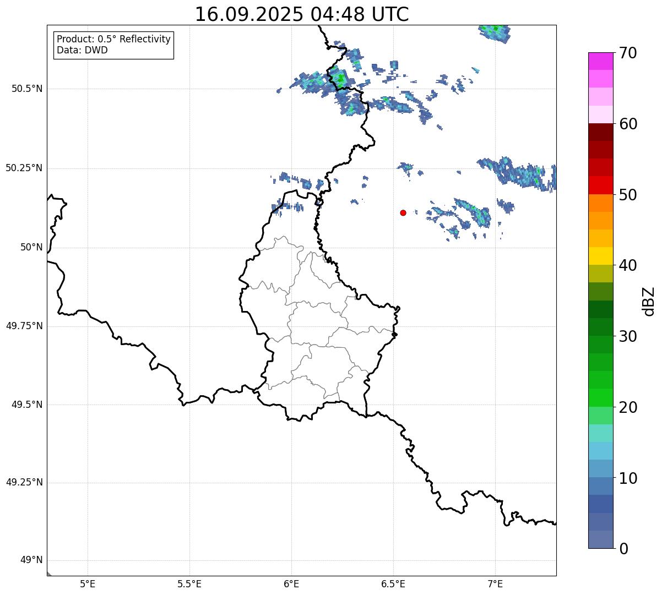The image size is (662, 595).
Task: Click the colorbar tick label 40
Action: pos(628,265)
